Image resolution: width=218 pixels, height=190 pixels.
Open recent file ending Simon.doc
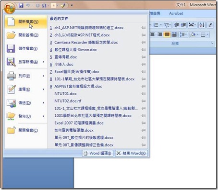coord(97,50)
